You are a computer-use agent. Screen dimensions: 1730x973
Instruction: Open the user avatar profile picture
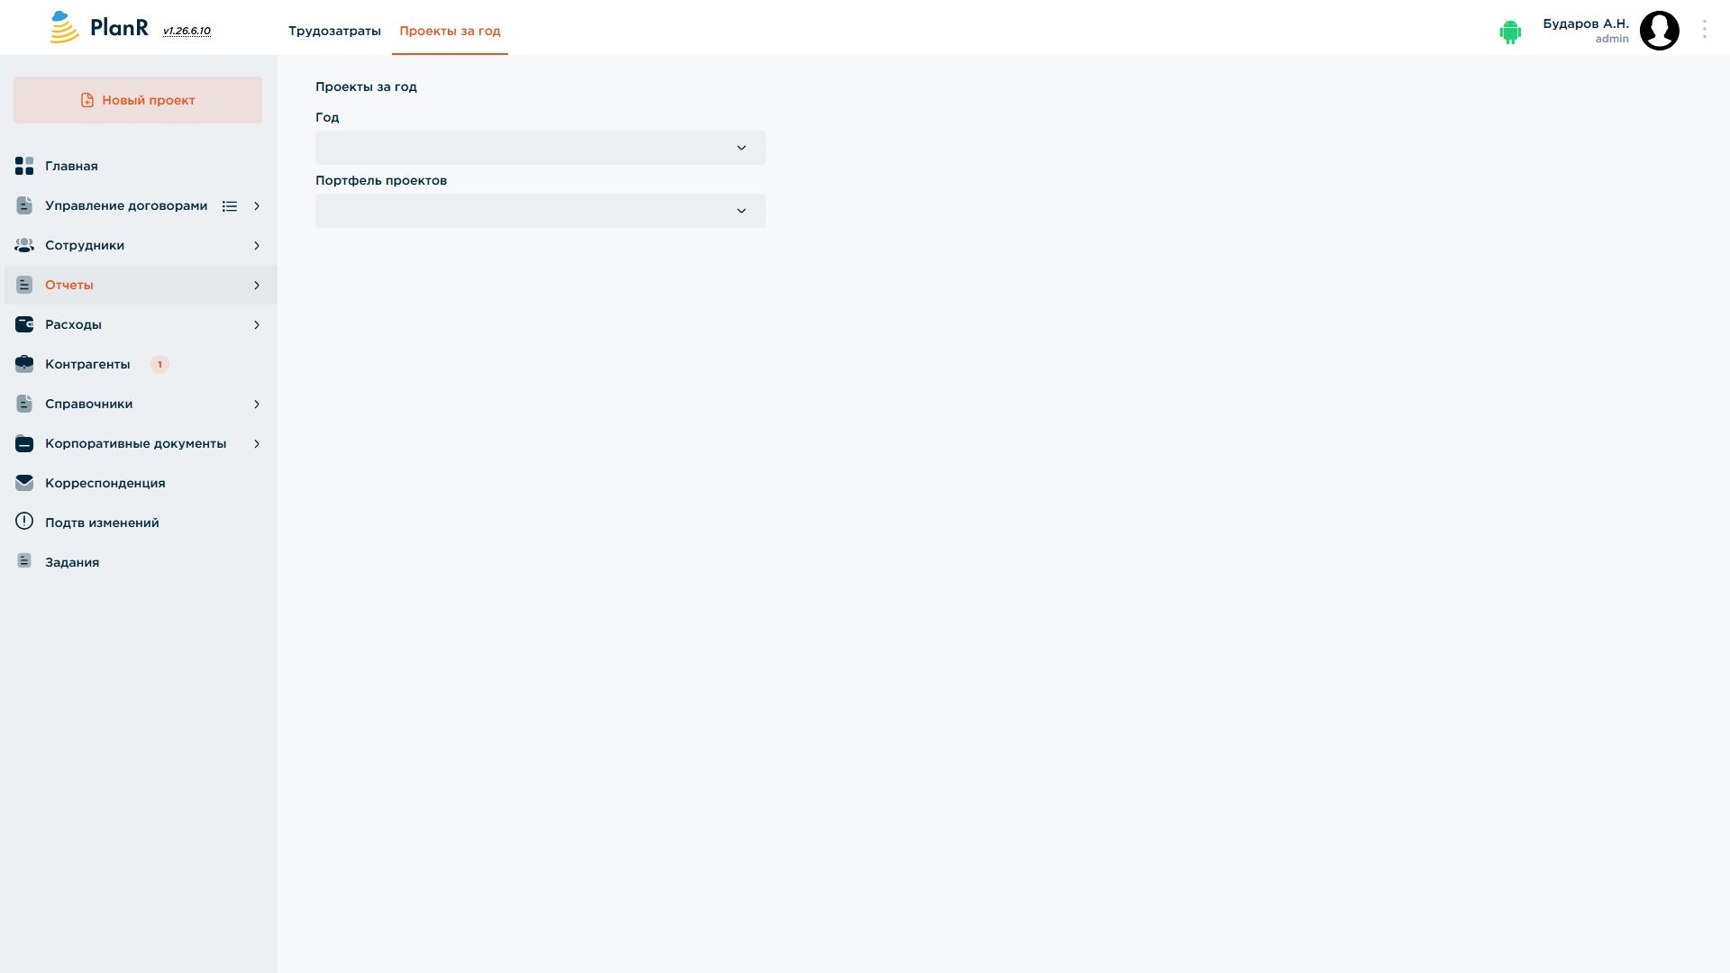[1659, 31]
